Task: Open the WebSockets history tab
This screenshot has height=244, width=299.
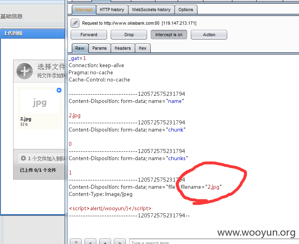Action: [151, 10]
